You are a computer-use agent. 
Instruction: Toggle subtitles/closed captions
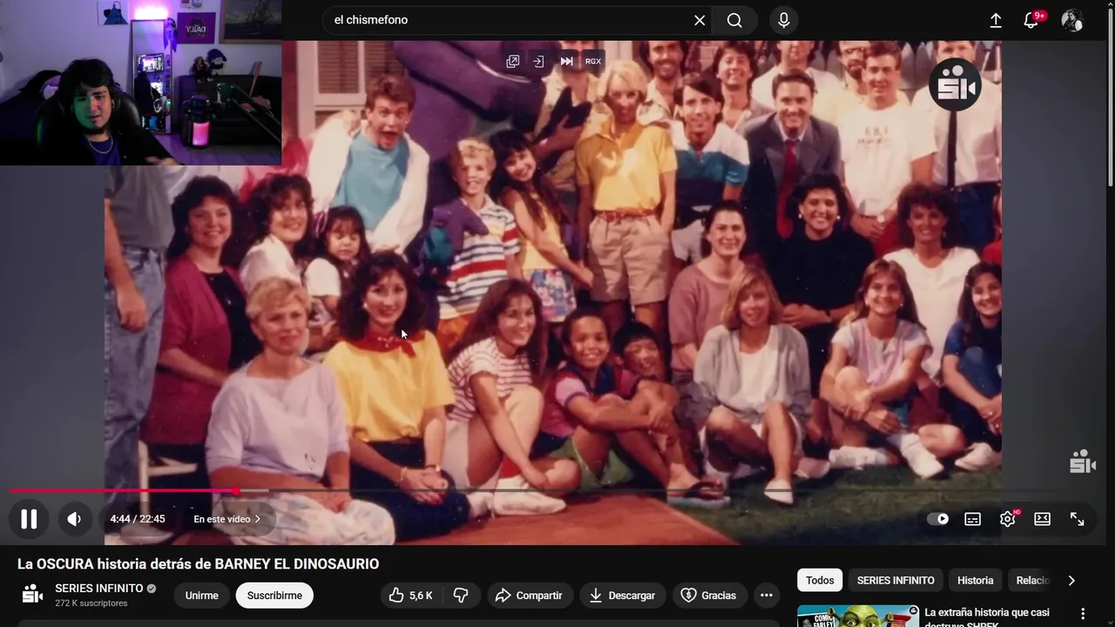(973, 519)
